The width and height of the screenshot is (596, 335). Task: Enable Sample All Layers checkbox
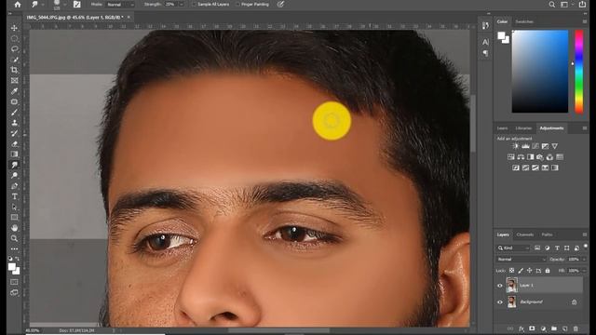click(195, 5)
